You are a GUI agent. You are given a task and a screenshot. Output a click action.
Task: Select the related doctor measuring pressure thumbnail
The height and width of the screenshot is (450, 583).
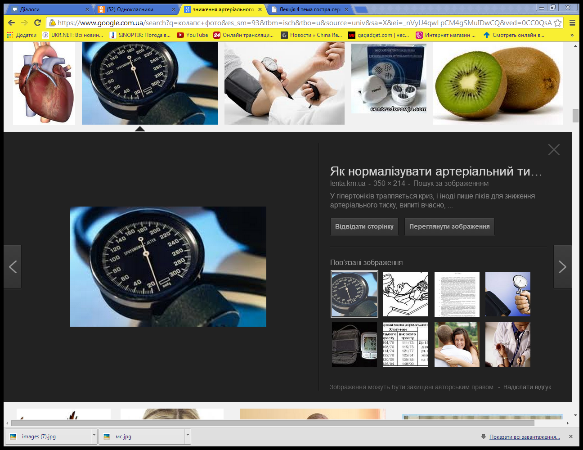[x=508, y=344]
